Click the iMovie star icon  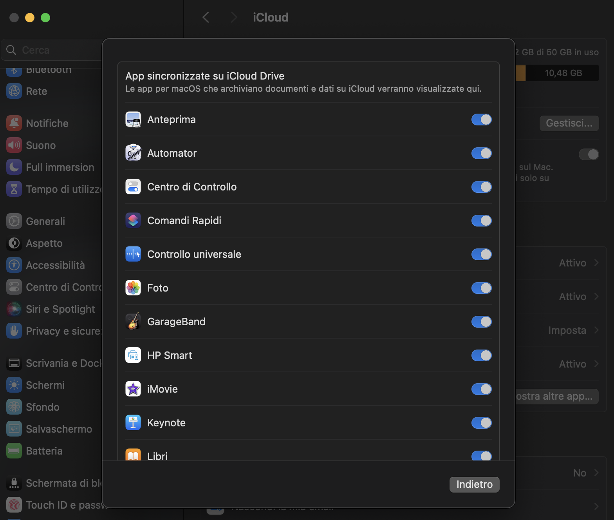point(133,389)
